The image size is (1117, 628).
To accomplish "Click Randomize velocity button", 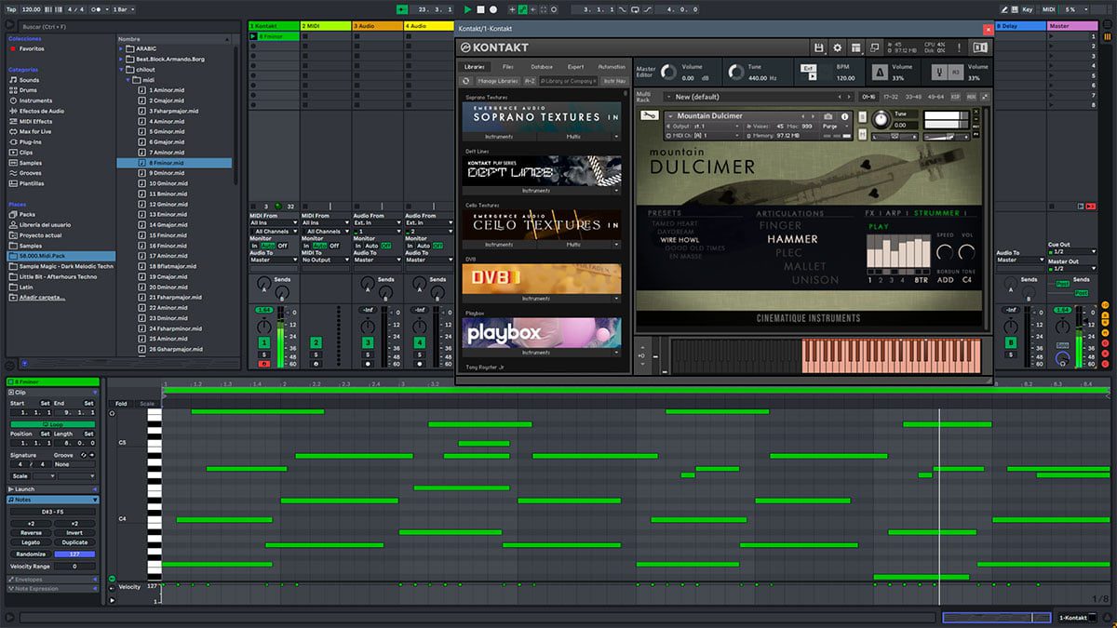I will [x=31, y=554].
